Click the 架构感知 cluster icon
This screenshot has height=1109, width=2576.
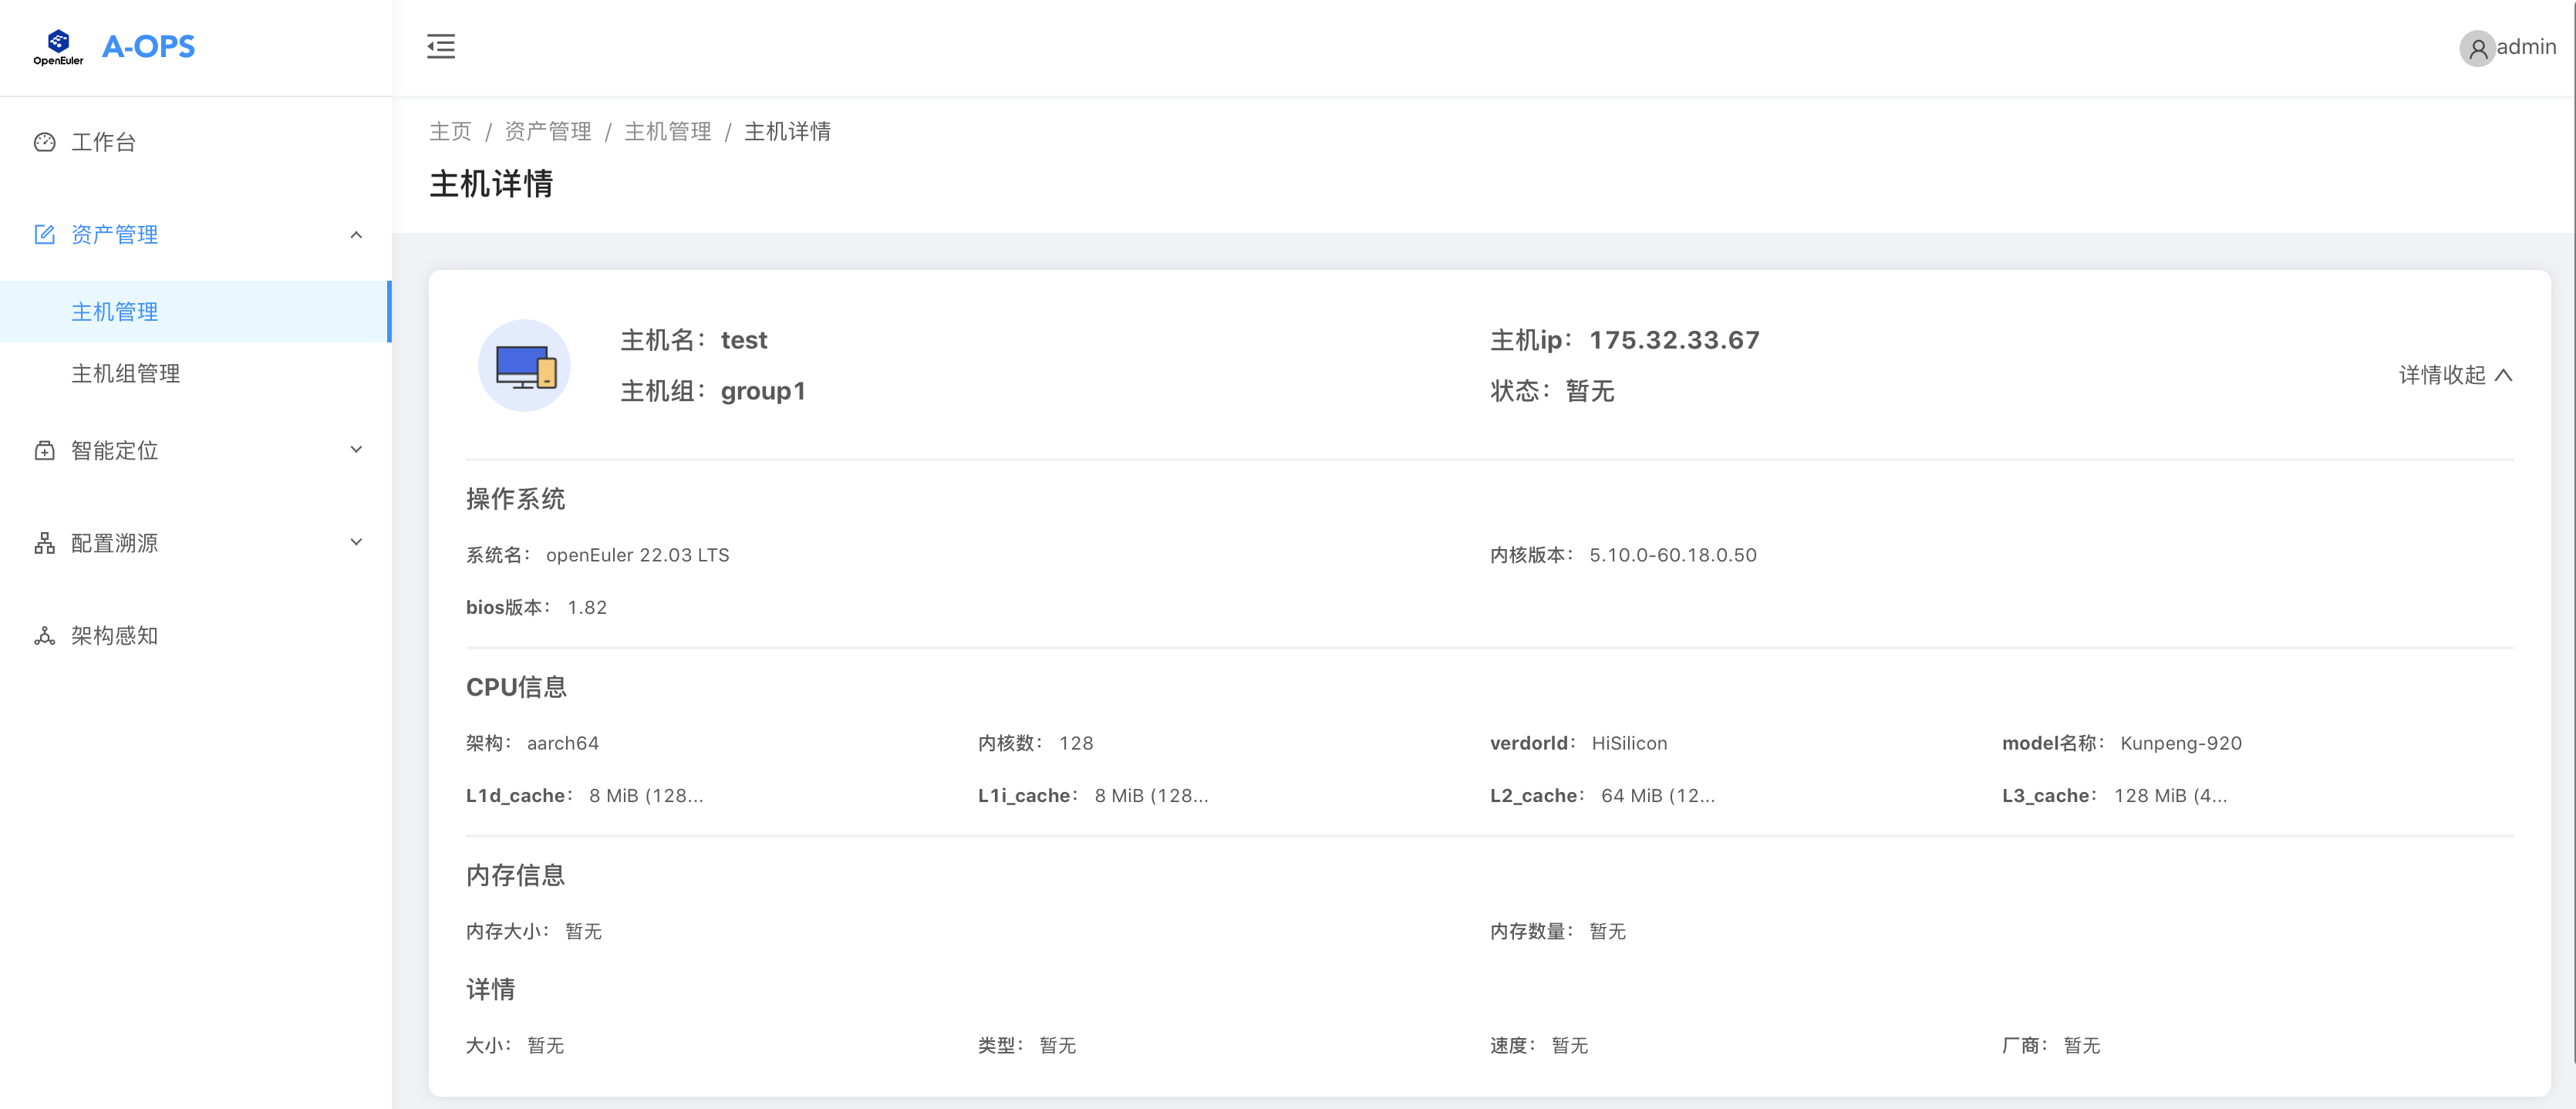click(44, 636)
